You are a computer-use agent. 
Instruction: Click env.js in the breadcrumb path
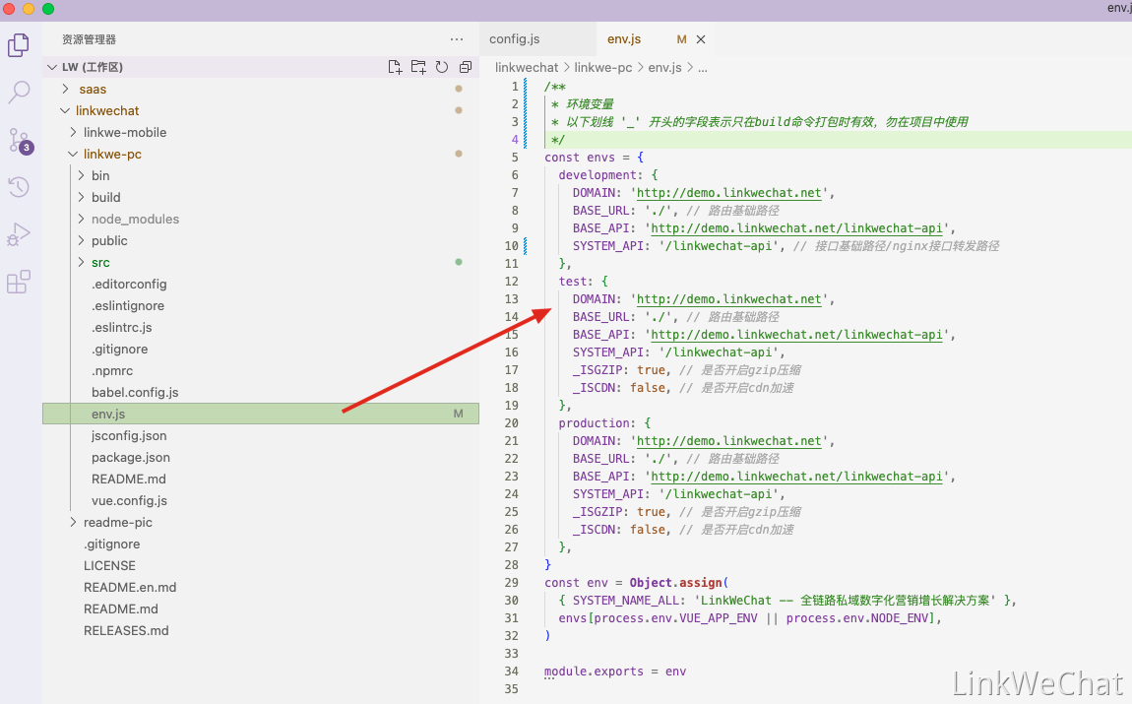pos(664,67)
